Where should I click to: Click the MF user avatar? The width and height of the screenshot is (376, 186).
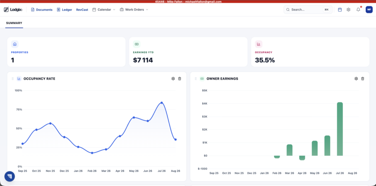click(x=369, y=10)
